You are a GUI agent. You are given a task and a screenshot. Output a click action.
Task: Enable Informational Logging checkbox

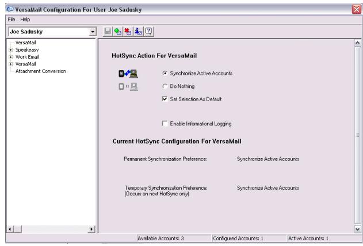coord(165,124)
